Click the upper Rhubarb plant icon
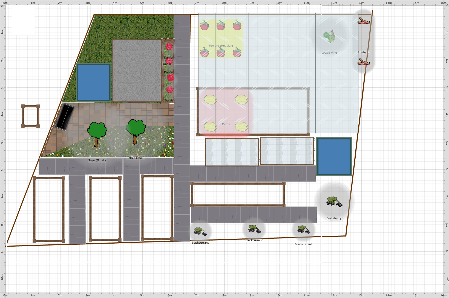 [x=364, y=21]
